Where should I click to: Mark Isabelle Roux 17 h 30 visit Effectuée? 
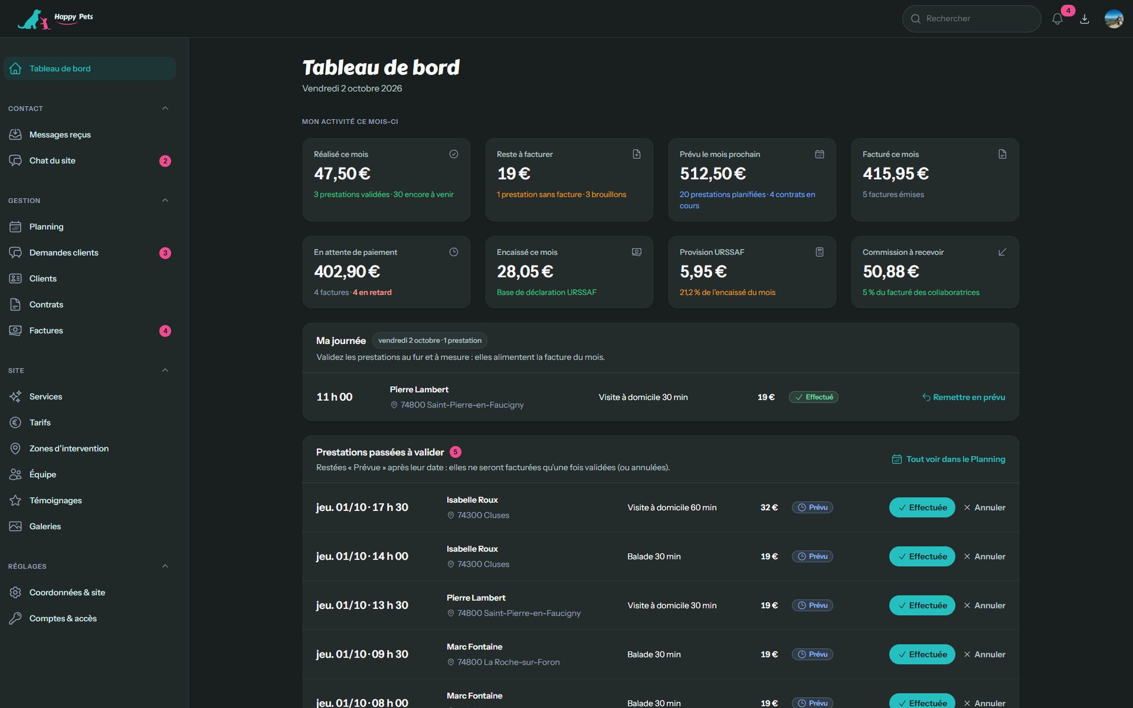[x=922, y=507]
